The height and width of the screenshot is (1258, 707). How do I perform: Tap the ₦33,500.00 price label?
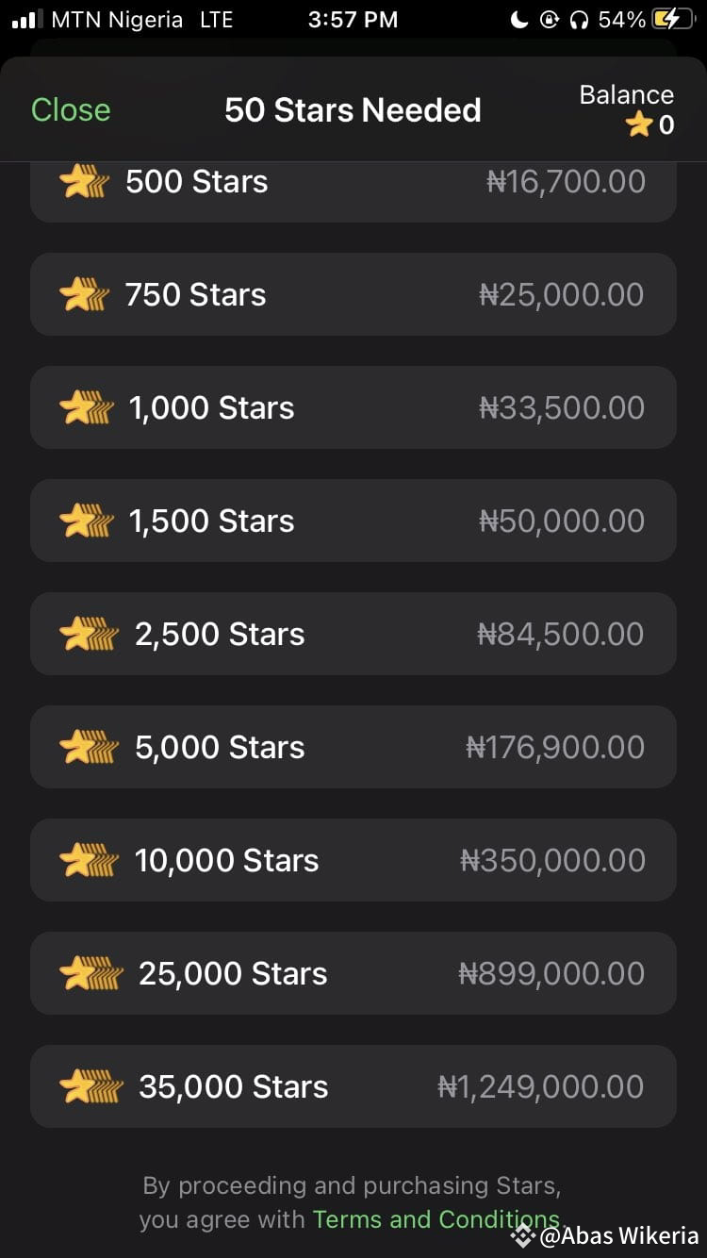tap(562, 408)
